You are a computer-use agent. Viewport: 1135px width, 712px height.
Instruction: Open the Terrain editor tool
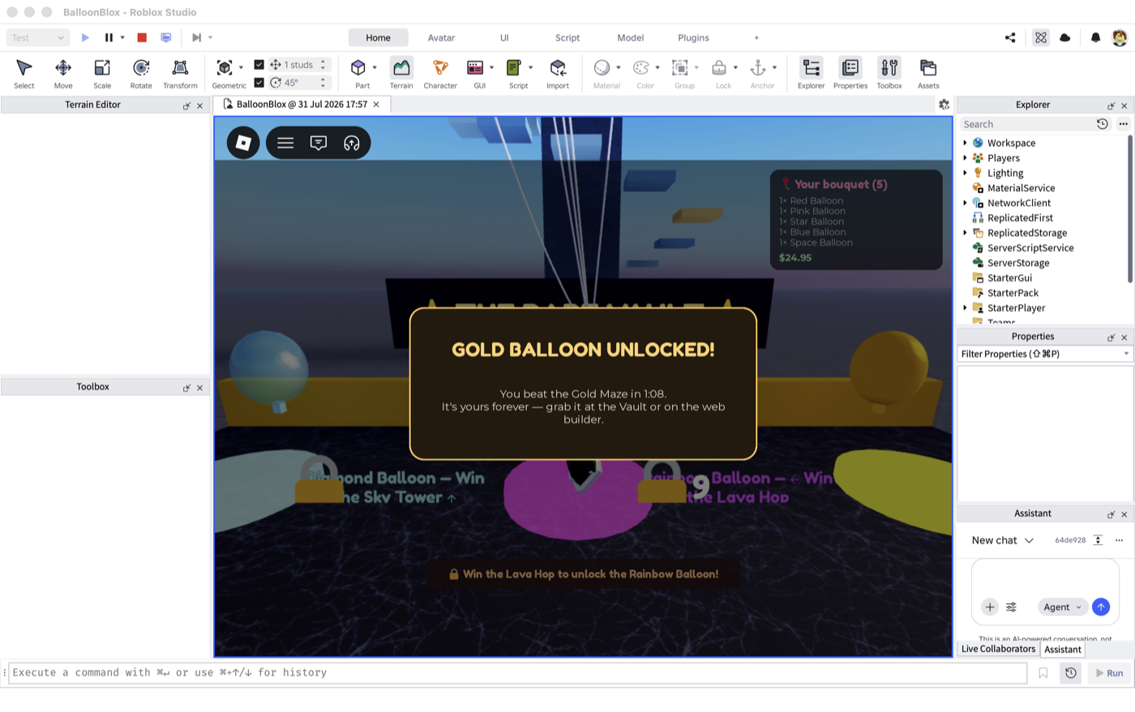click(401, 73)
